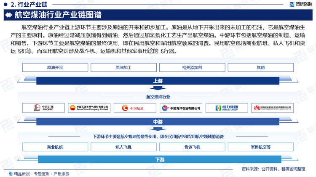This screenshot has width=316, height=177.
Task: Select the 私人飞机 box
Action: point(123,147)
